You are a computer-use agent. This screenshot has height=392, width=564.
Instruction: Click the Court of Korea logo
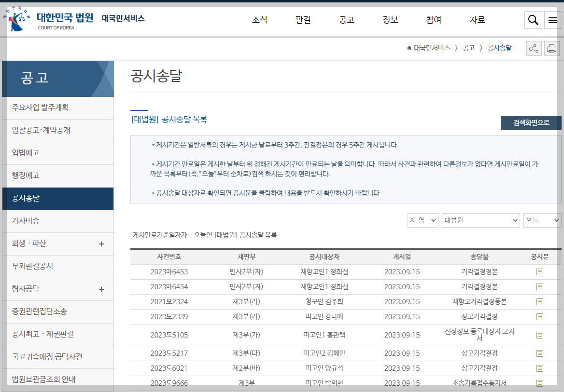49,20
